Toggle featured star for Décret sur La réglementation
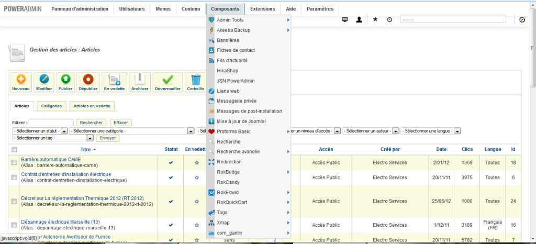The width and height of the screenshot is (536, 244). (x=197, y=201)
